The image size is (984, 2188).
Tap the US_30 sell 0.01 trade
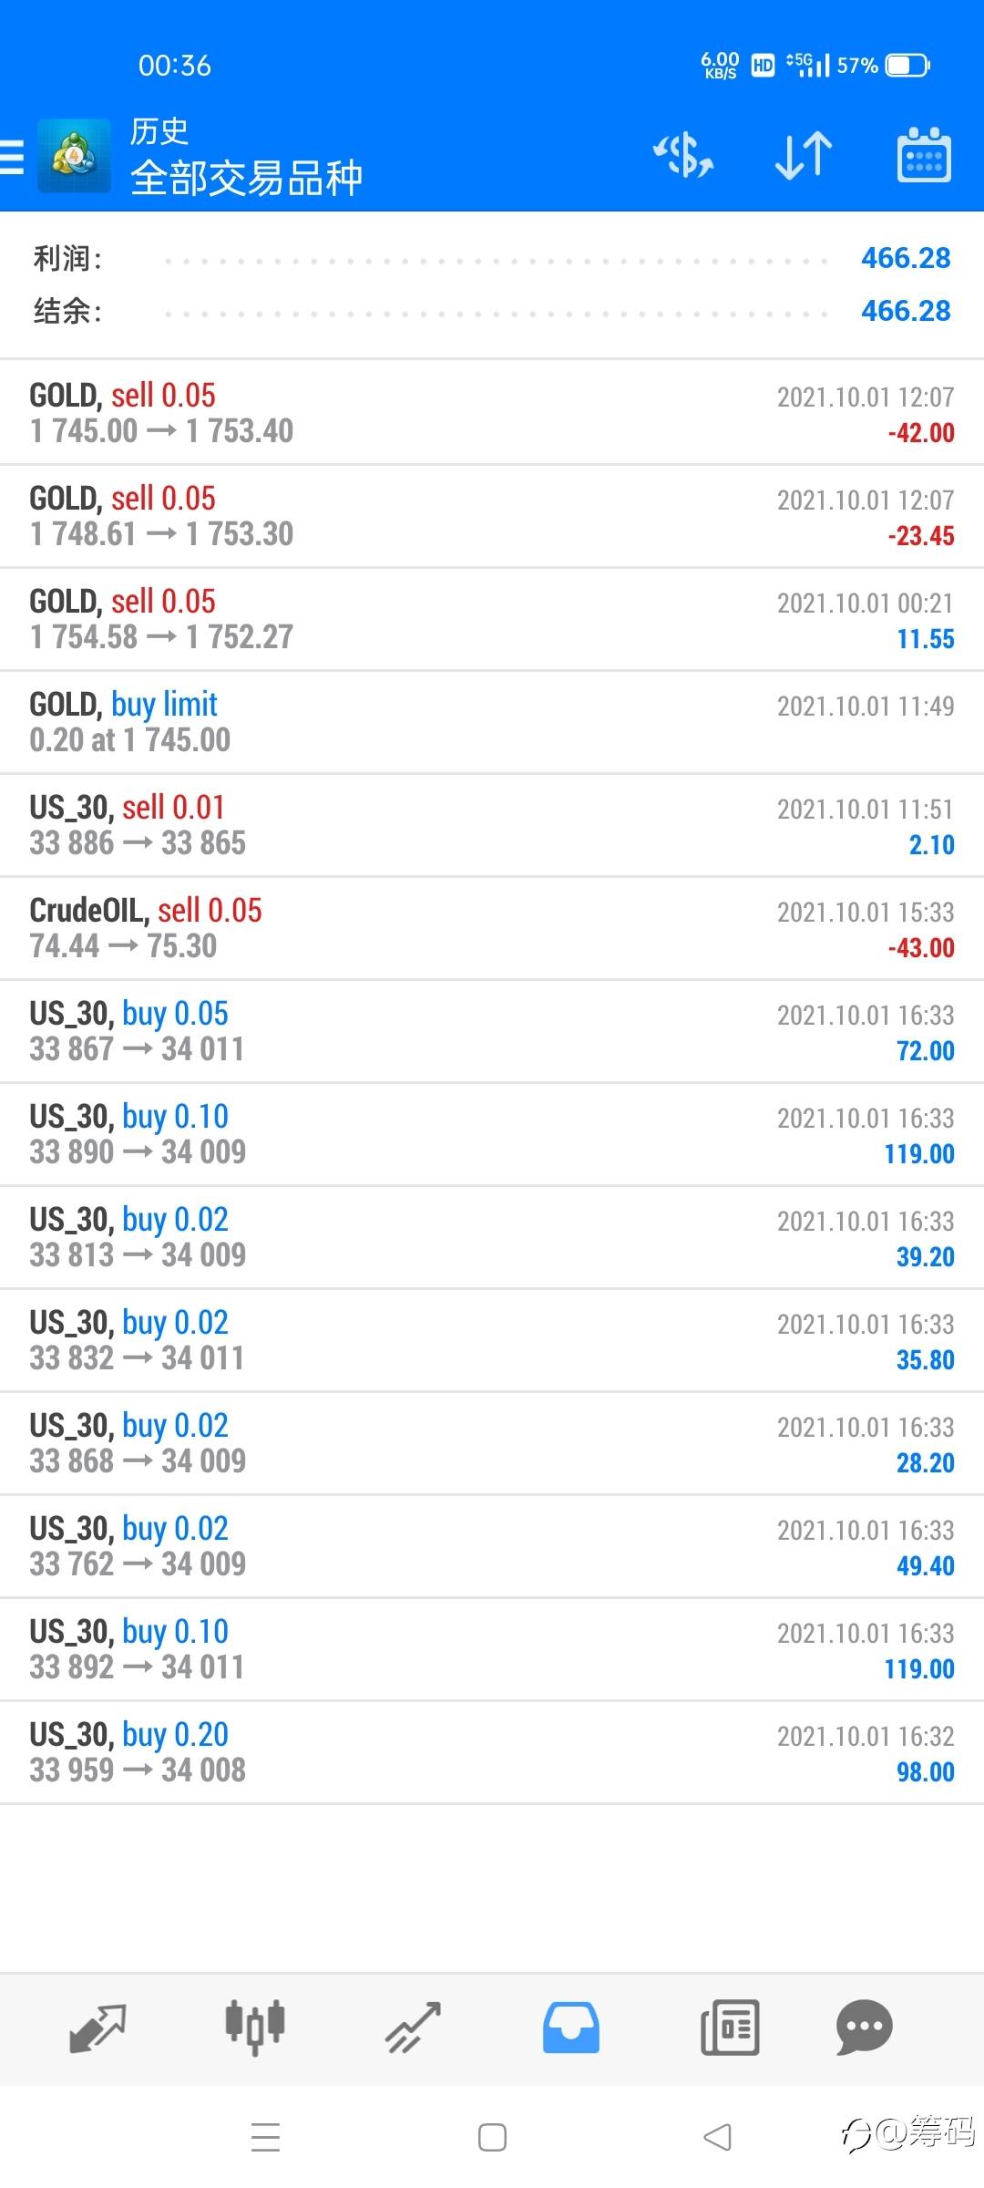tap(492, 825)
